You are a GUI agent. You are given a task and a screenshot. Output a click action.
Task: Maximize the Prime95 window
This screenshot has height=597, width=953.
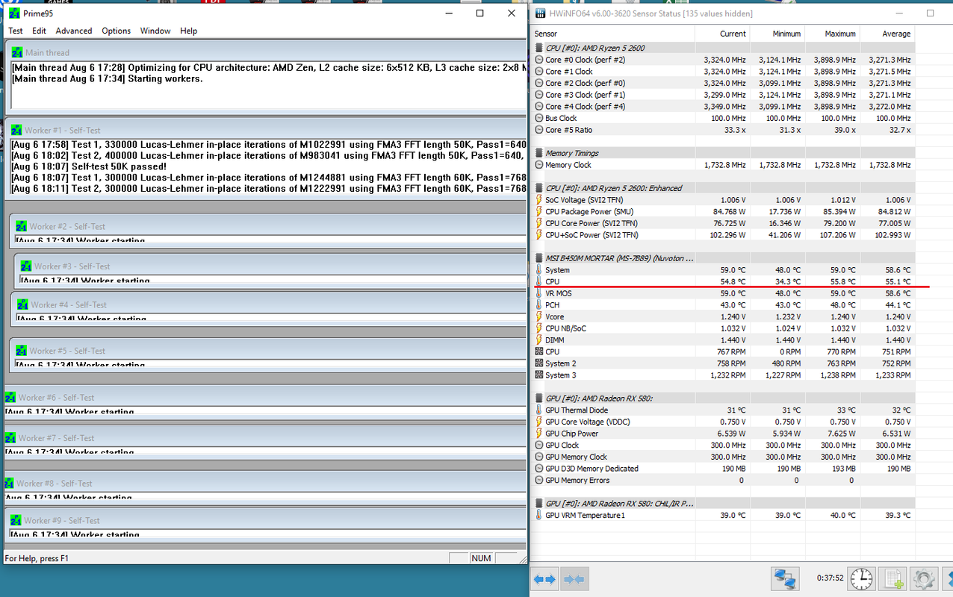[479, 13]
